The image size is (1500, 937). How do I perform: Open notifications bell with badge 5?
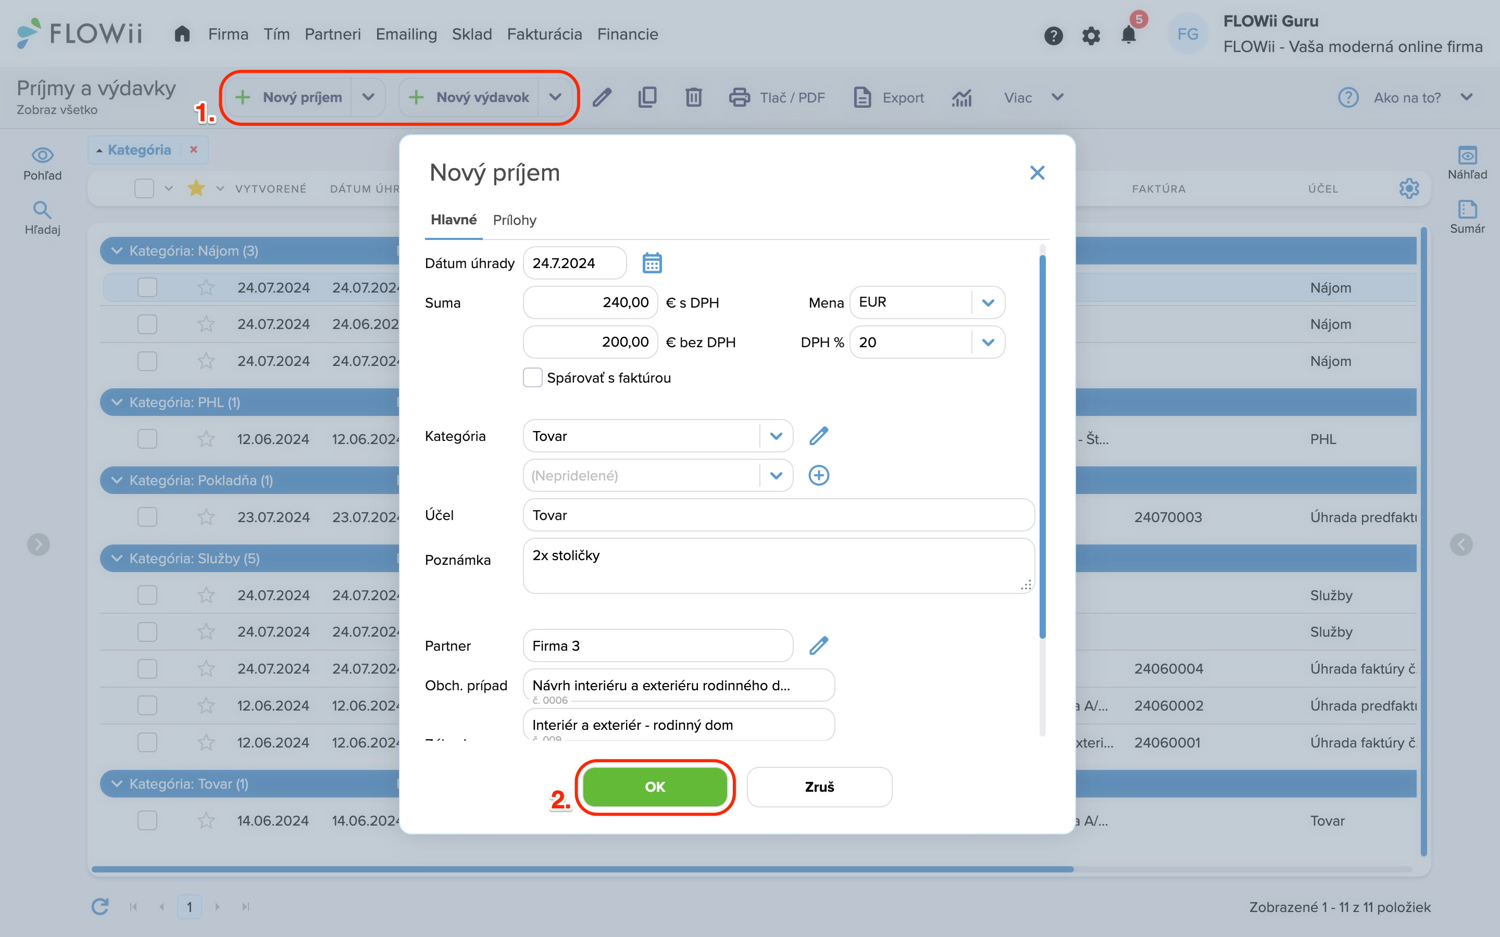(x=1129, y=35)
